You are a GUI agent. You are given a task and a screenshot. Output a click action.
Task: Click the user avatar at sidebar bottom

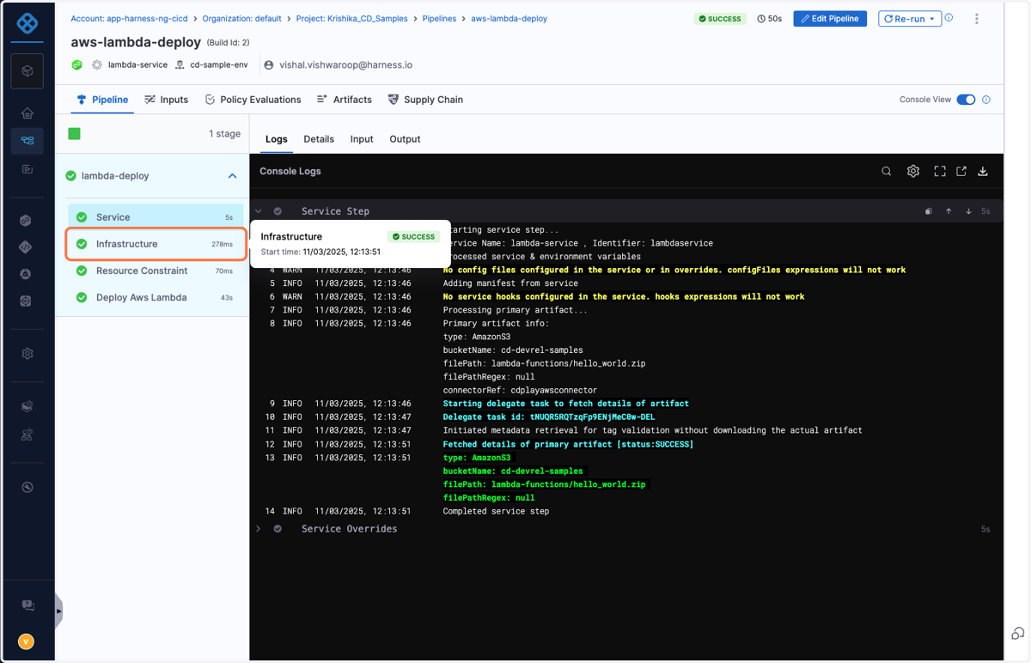click(27, 642)
